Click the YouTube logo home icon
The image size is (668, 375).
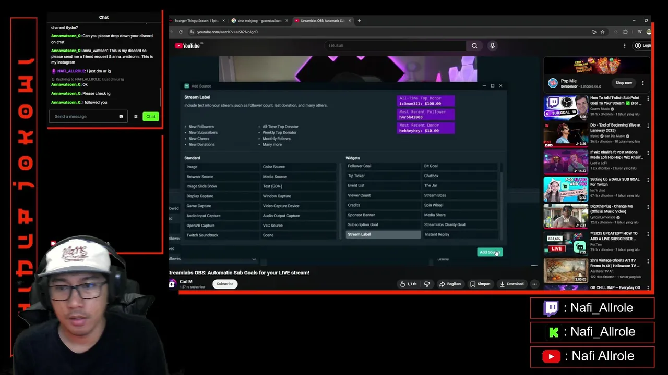(x=188, y=46)
